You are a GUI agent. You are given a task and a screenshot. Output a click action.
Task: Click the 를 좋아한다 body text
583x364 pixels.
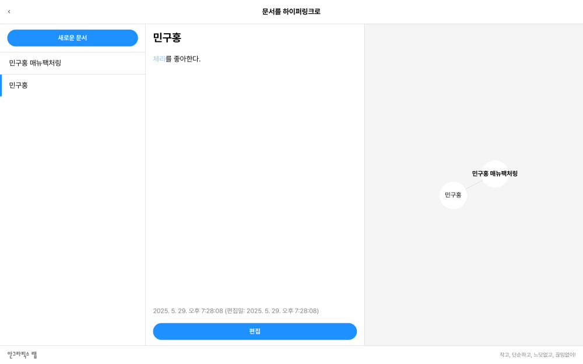pyautogui.click(x=183, y=59)
